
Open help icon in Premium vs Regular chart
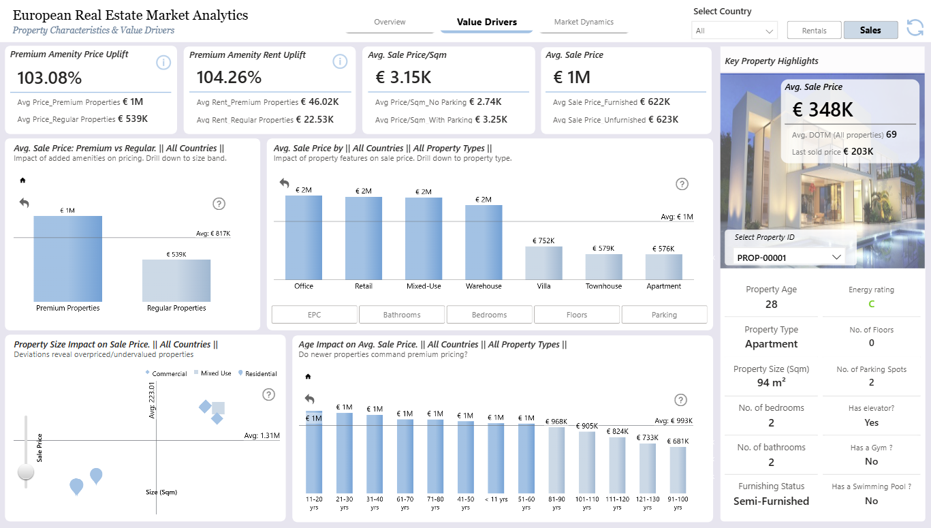click(219, 204)
